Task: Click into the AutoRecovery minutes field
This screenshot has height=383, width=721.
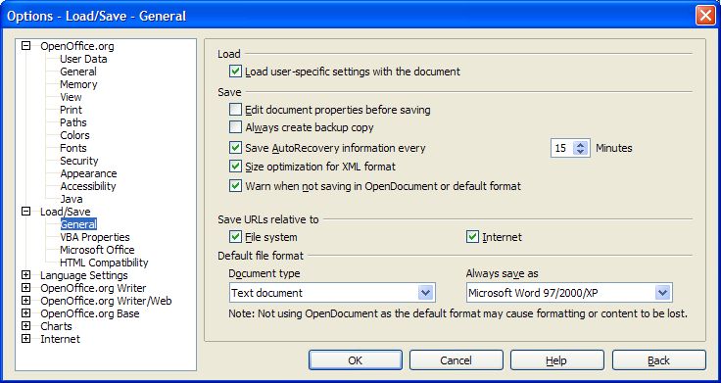Action: 562,148
